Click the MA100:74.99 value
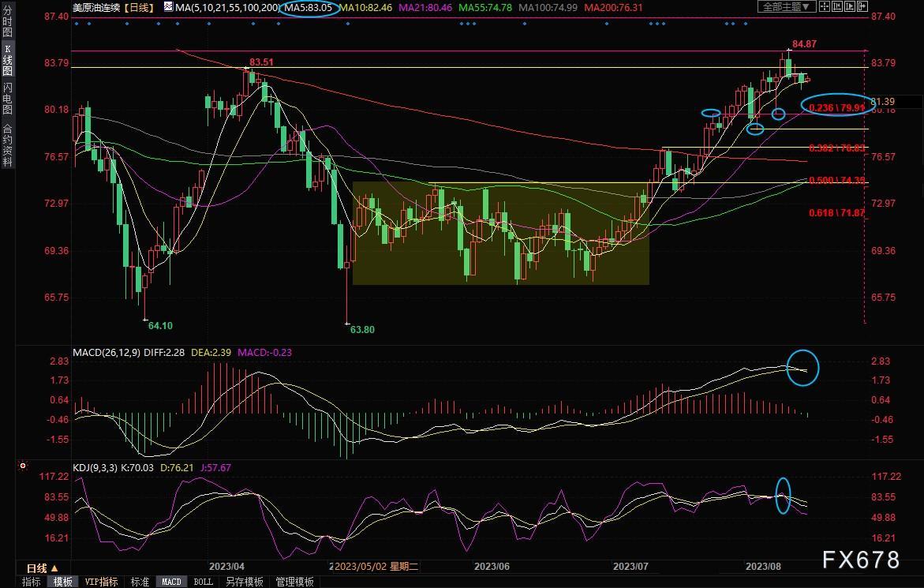Screen dimensions: 924x588 (548, 8)
